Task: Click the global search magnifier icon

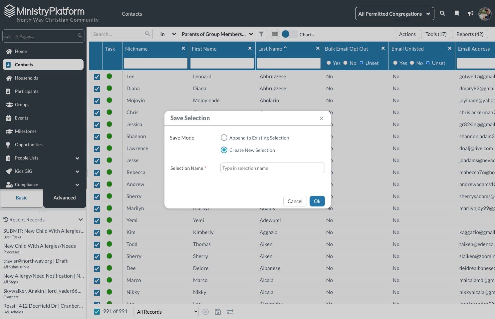Action: [442, 13]
